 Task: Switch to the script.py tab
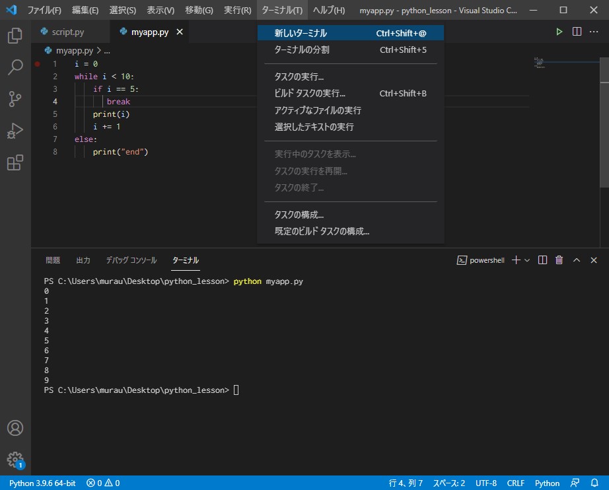[67, 32]
